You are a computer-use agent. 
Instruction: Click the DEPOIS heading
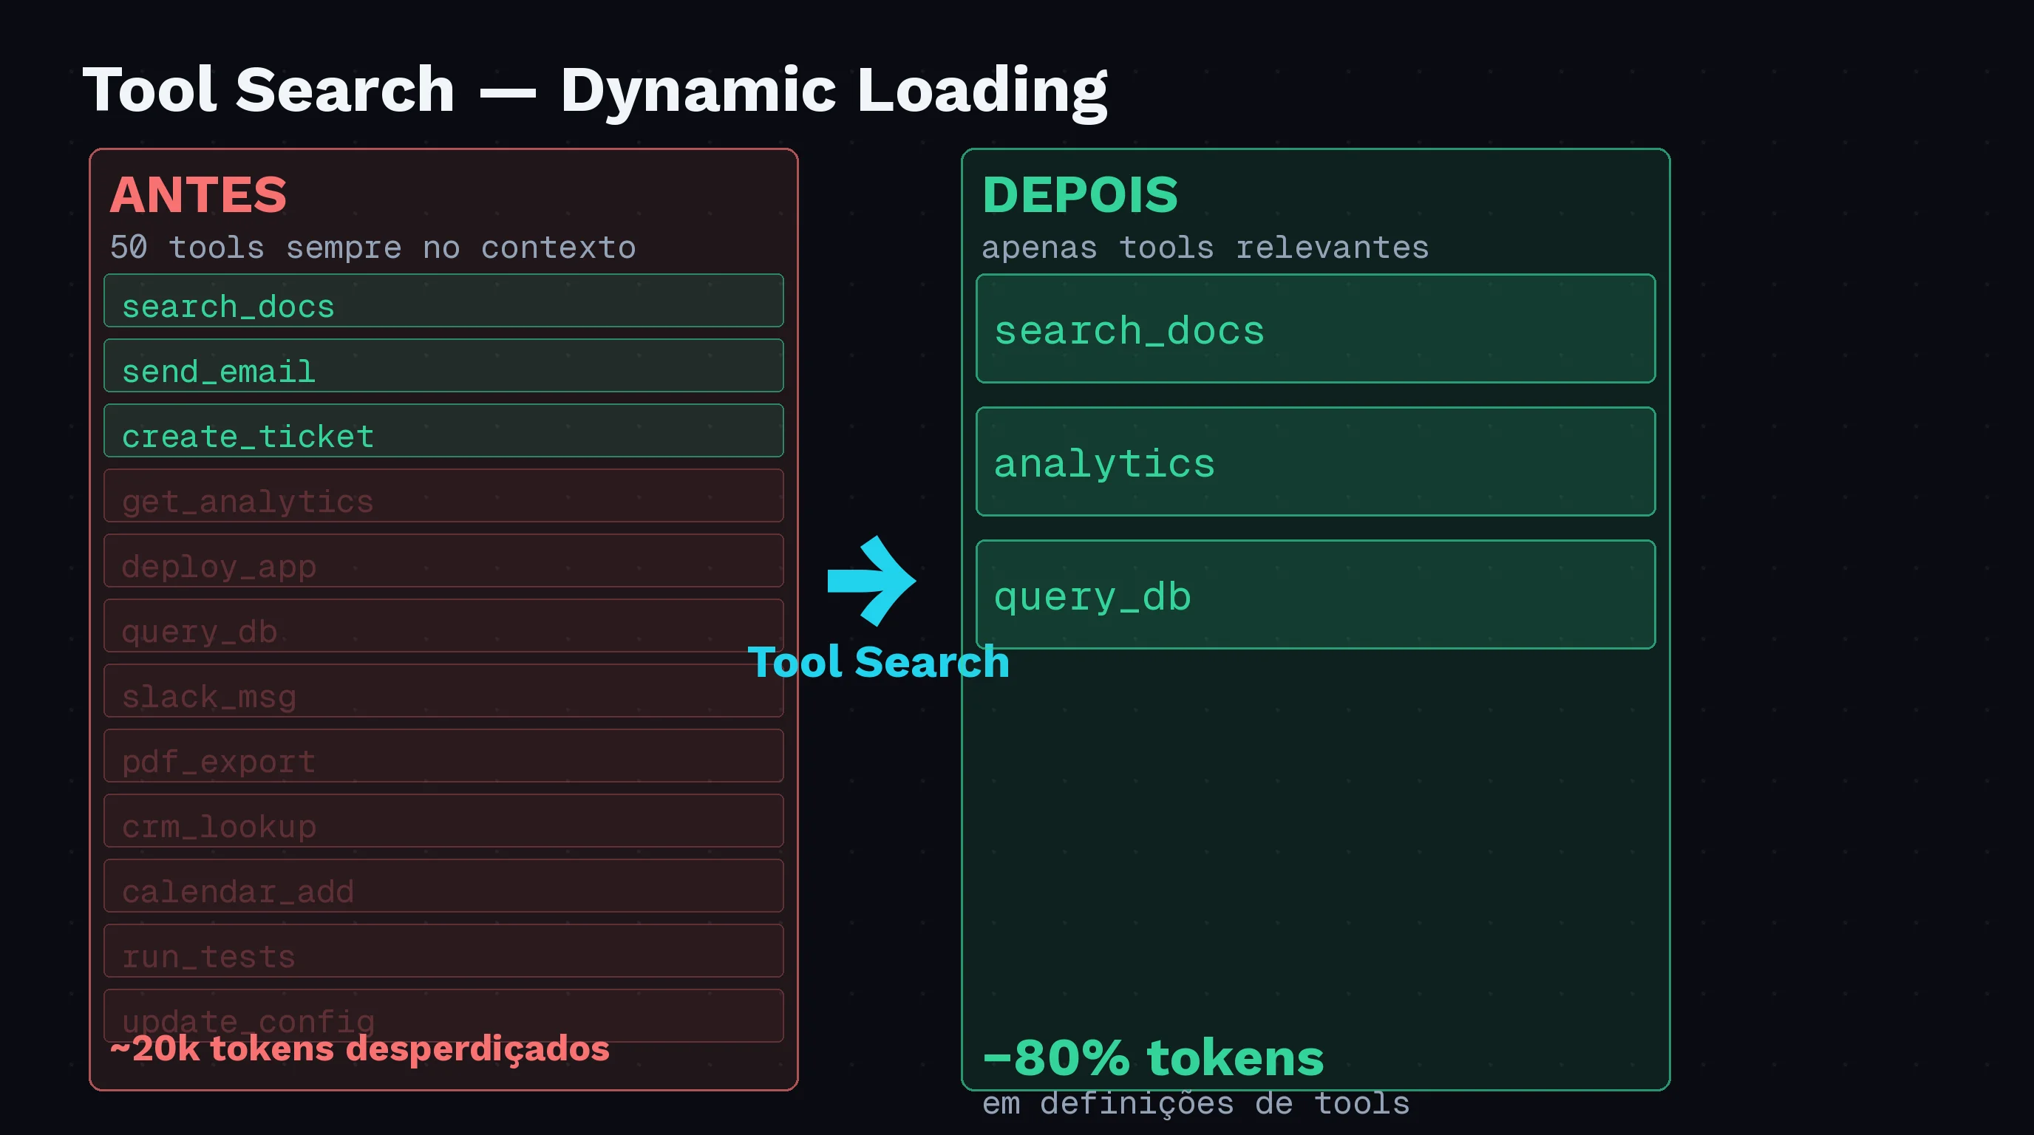[1080, 195]
